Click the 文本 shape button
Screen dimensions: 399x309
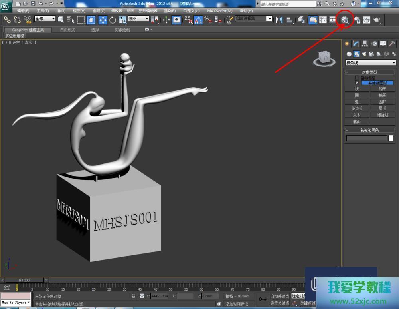click(x=357, y=115)
